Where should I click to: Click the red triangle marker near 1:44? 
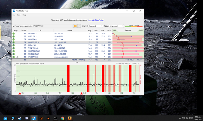(20, 93)
